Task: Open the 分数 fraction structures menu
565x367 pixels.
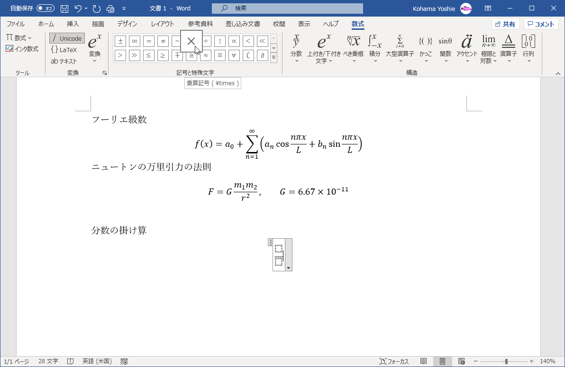Action: 296,49
